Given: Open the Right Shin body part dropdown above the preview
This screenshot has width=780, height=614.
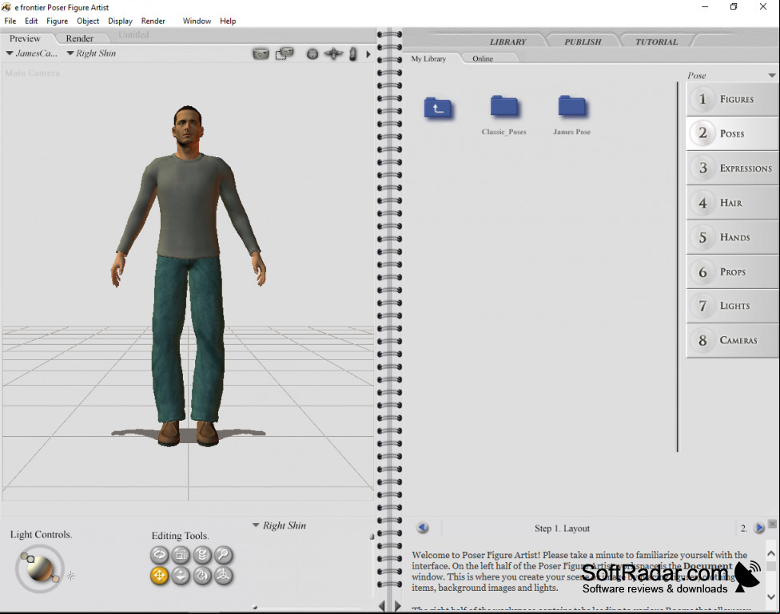Looking at the screenshot, I should [x=91, y=53].
